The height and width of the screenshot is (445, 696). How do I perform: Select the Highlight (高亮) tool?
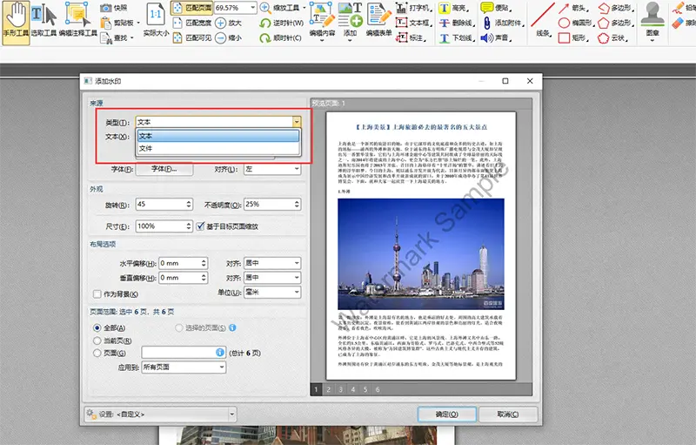(454, 8)
